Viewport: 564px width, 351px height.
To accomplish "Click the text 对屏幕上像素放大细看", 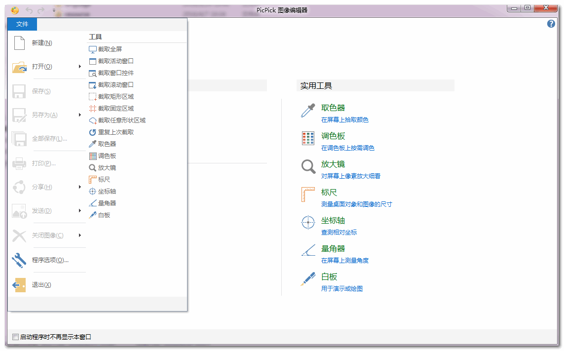I will coord(351,176).
